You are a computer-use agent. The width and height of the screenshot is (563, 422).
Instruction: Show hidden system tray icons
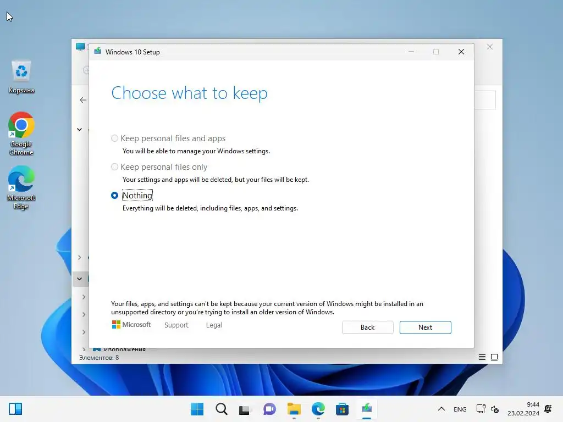click(441, 409)
